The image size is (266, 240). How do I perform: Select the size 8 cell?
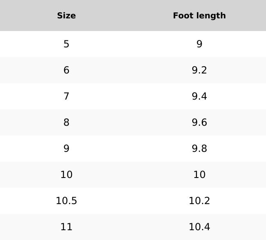coord(66,122)
